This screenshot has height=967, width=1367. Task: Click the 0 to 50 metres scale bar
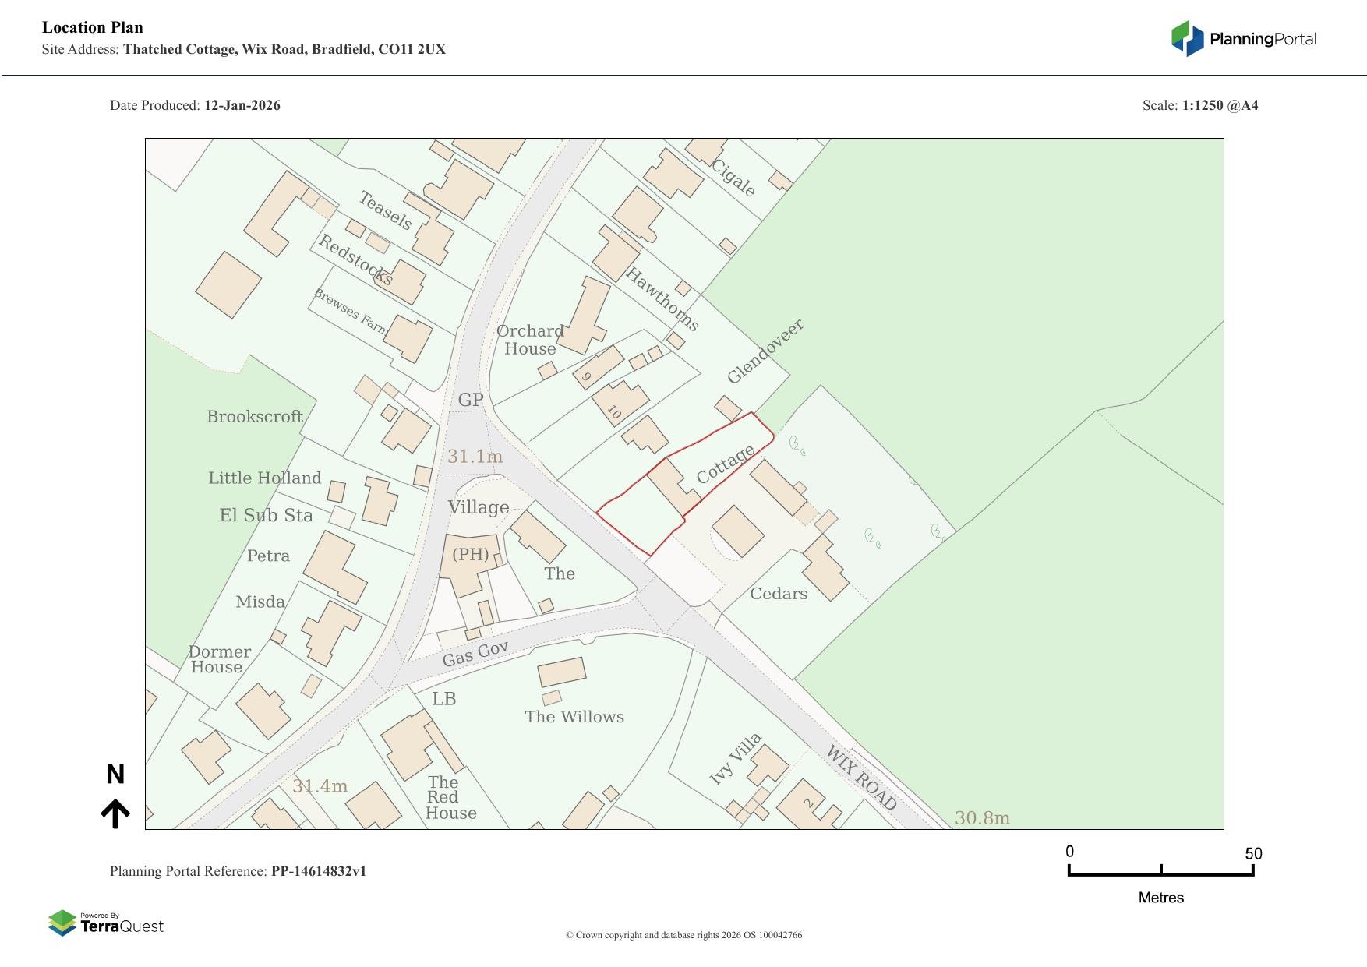pos(1160,870)
